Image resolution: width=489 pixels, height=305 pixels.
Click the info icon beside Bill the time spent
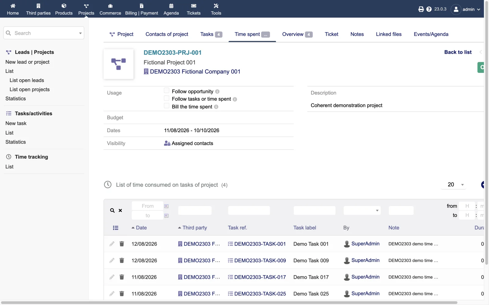click(x=216, y=107)
